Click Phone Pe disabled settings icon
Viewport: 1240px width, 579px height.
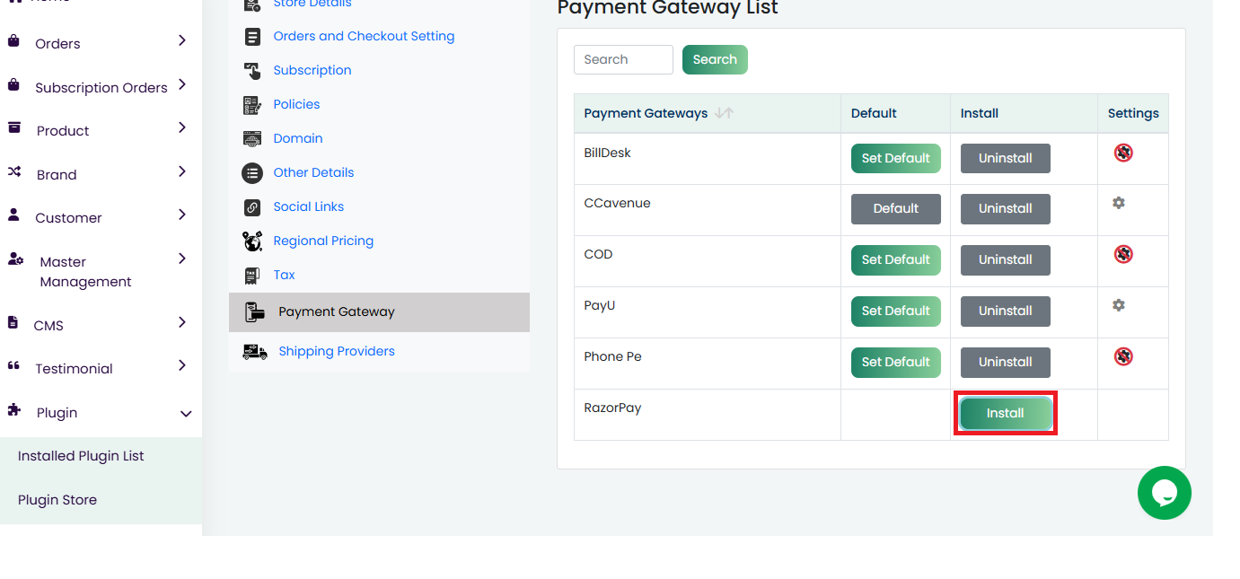(1123, 356)
